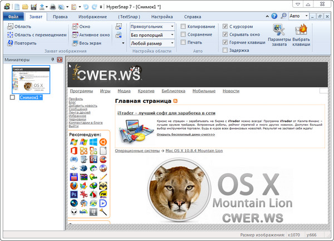Print using the printer icon in toolbar
Image resolution: width=334 pixels, height=241 pixels.
pyautogui.click(x=53, y=7)
